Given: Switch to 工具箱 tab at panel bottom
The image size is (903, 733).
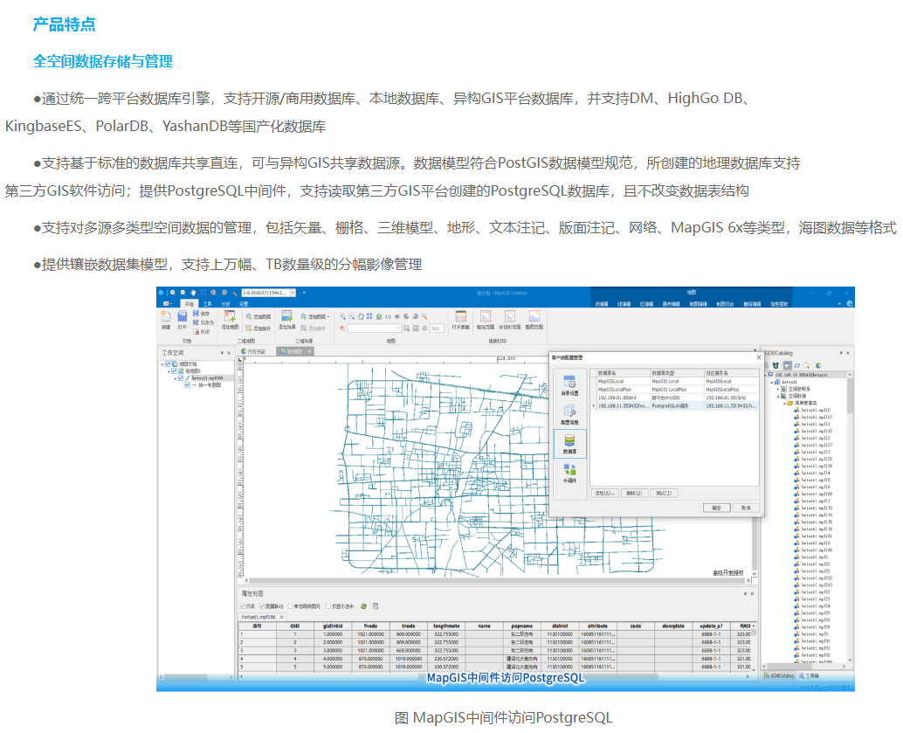Looking at the screenshot, I should [809, 675].
